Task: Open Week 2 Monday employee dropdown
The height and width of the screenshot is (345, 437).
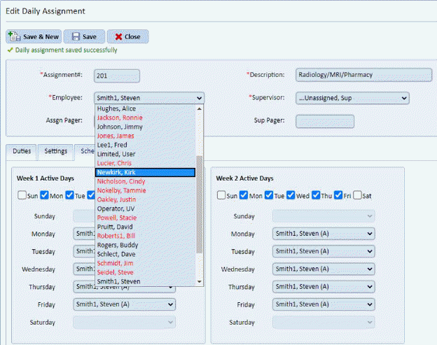Action: click(x=322, y=234)
